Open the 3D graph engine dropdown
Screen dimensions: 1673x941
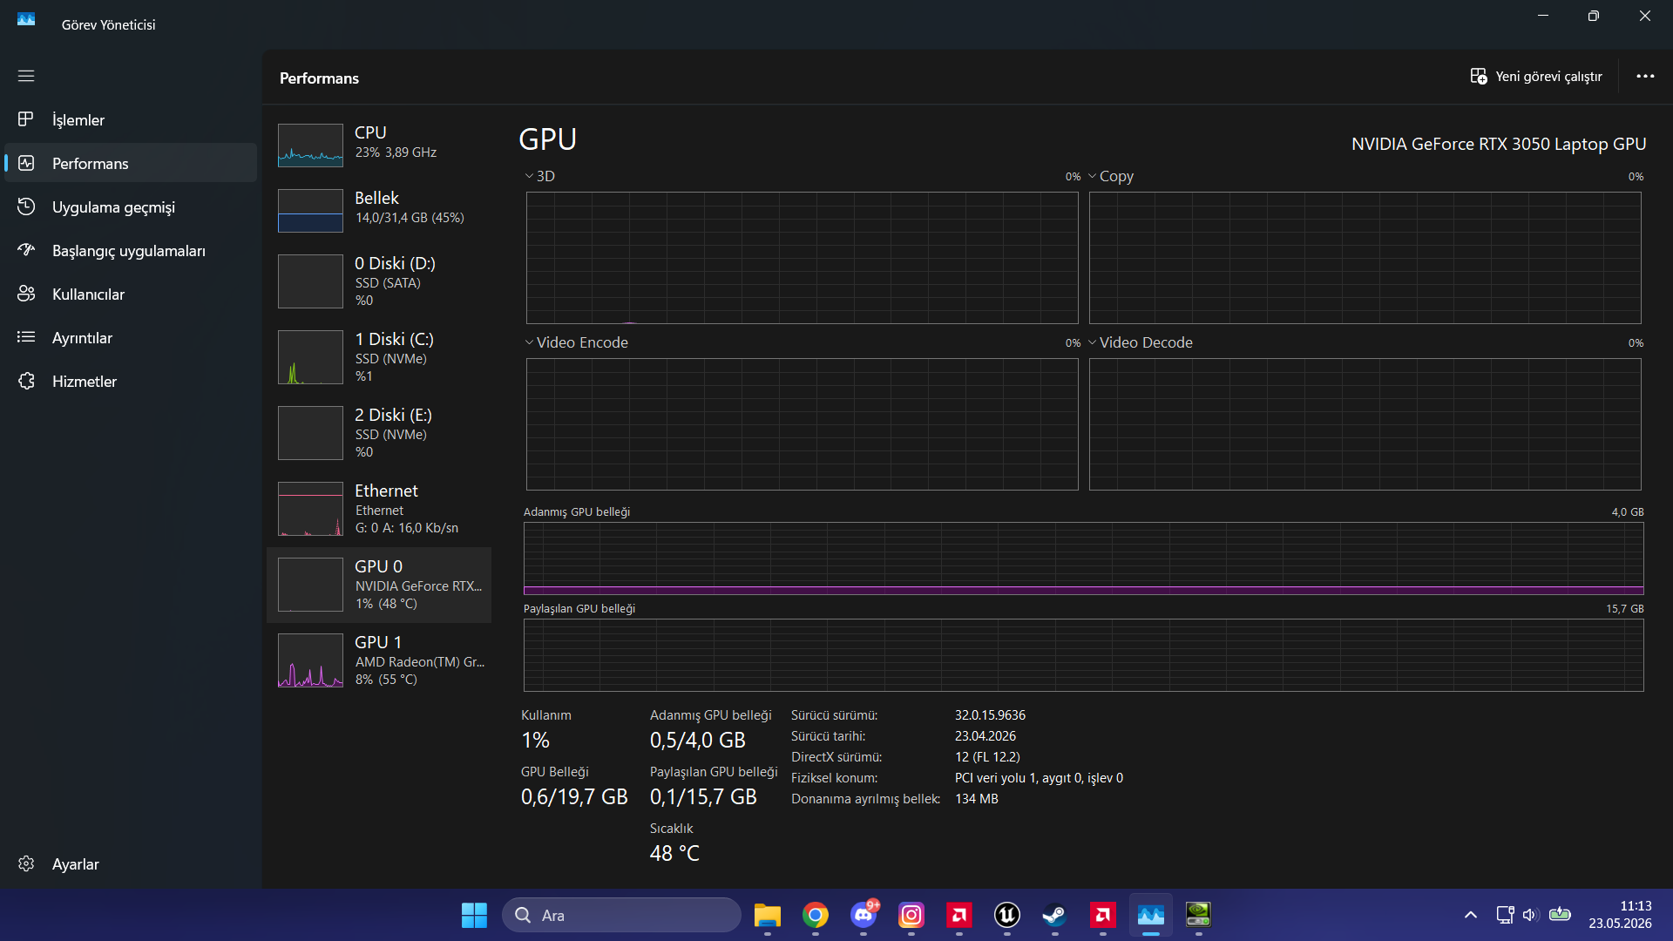539,176
